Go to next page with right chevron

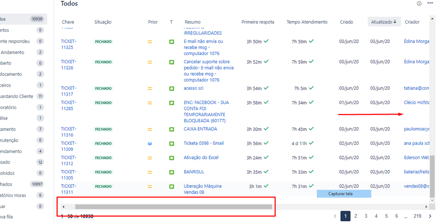click(x=430, y=216)
